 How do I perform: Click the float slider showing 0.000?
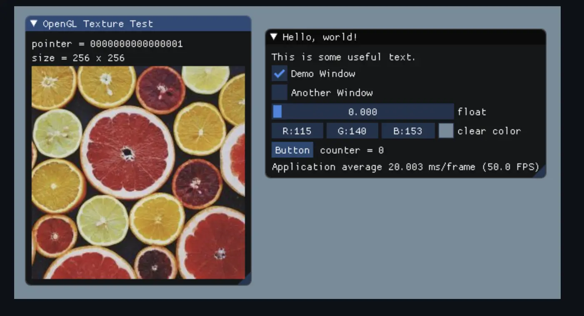point(362,112)
